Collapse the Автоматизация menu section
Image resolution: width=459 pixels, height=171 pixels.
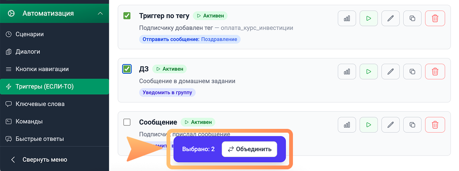(x=100, y=13)
